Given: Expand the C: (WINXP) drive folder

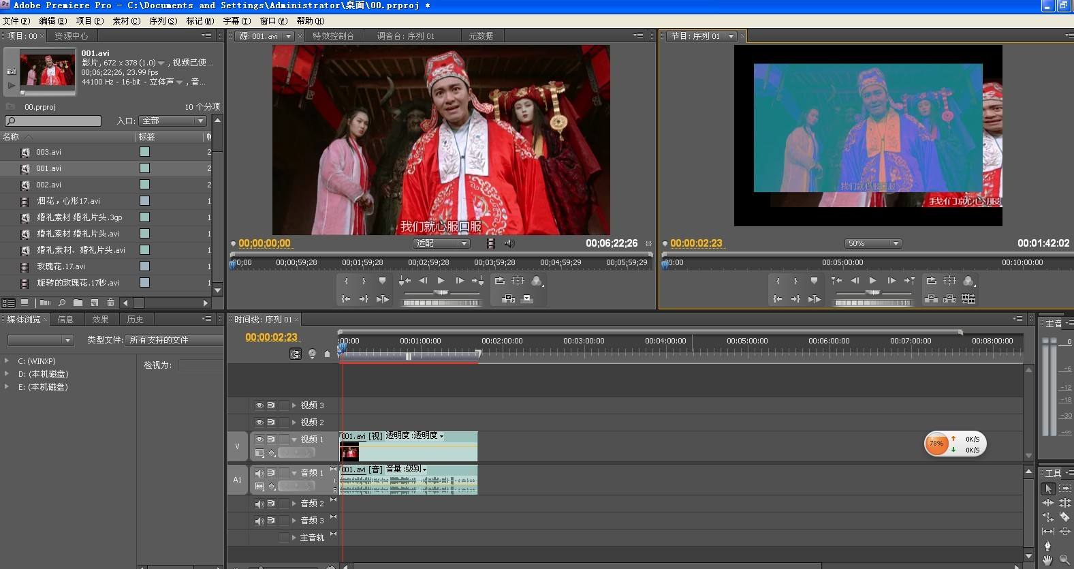Looking at the screenshot, I should 7,361.
